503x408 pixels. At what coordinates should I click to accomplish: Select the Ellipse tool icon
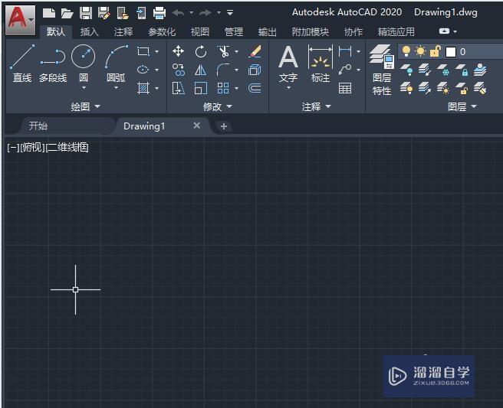[x=143, y=70]
